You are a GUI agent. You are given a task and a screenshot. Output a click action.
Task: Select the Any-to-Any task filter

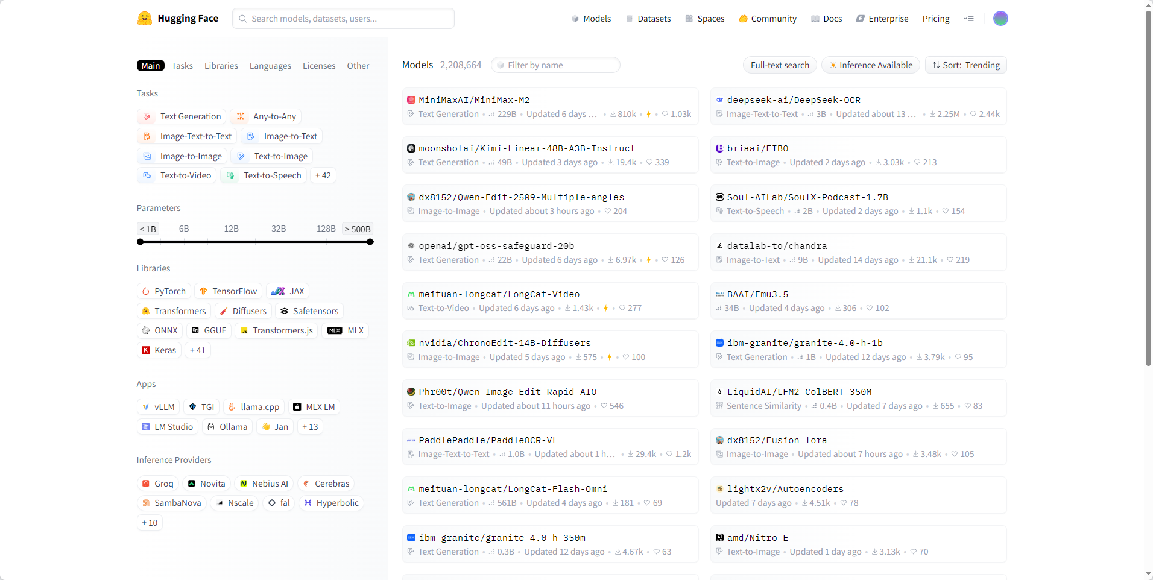[265, 116]
